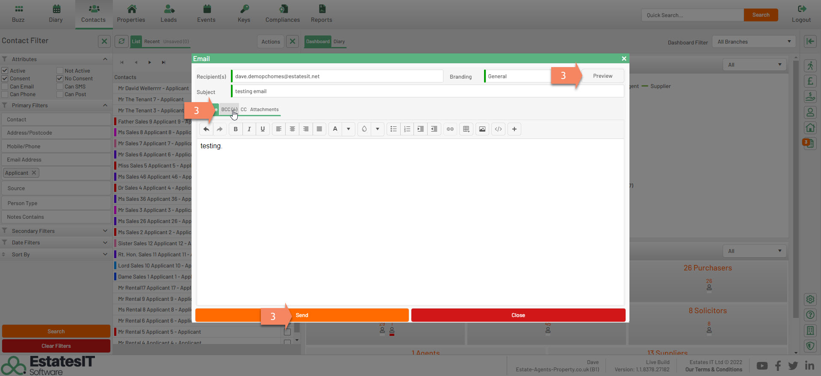Click the Preview button

(x=602, y=76)
